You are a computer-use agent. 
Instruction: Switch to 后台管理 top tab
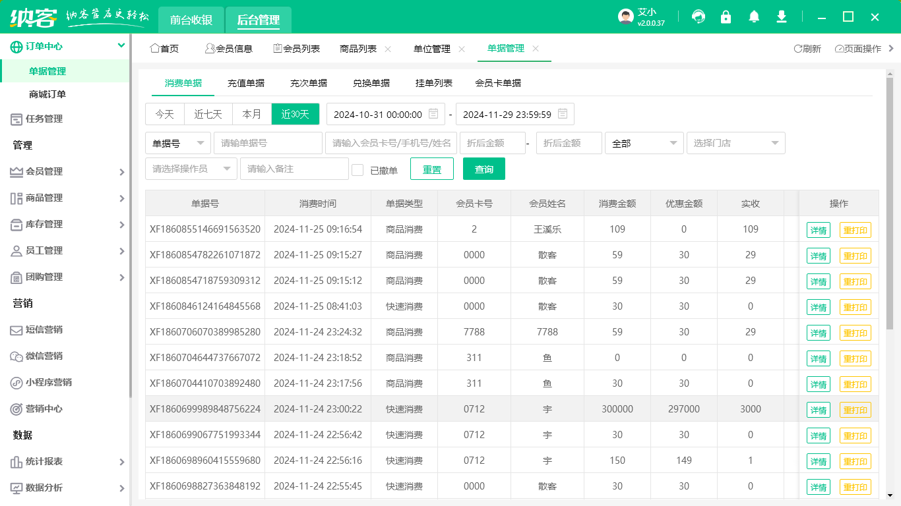[x=259, y=20]
